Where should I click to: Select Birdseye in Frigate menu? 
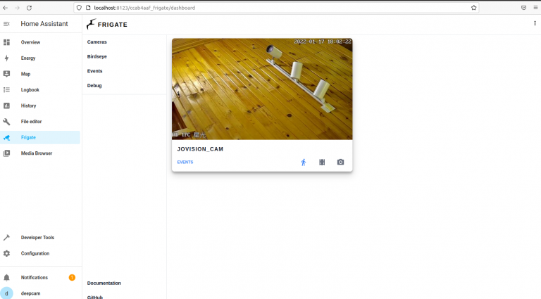coord(97,56)
